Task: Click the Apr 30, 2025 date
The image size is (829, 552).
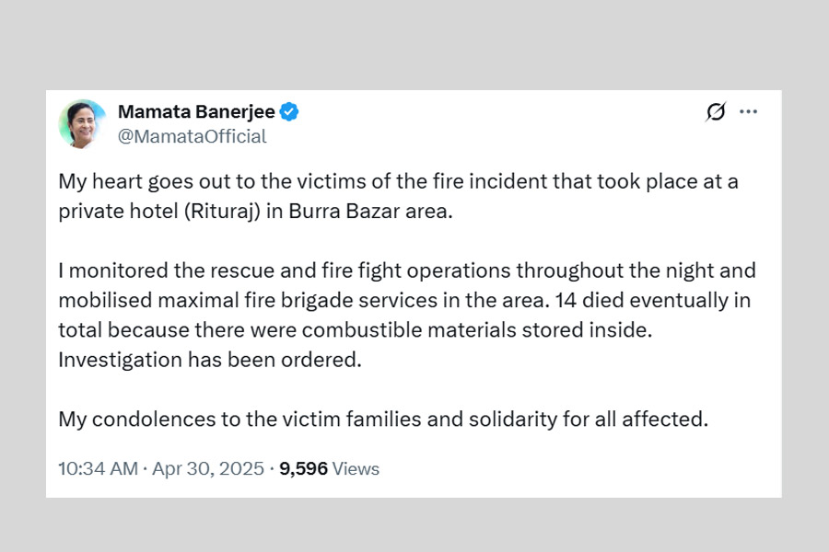Action: point(207,468)
